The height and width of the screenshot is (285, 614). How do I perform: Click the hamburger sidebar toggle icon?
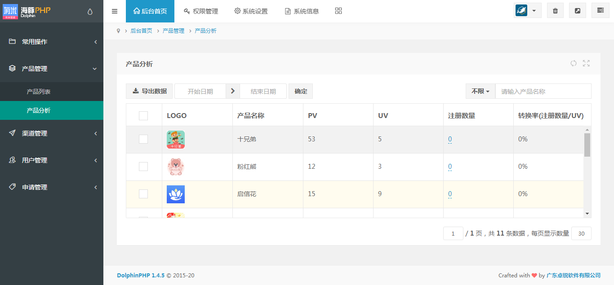click(115, 11)
